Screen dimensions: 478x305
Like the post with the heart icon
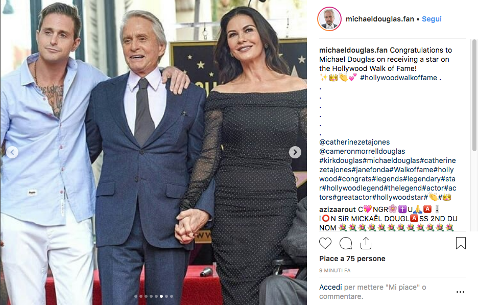point(325,243)
